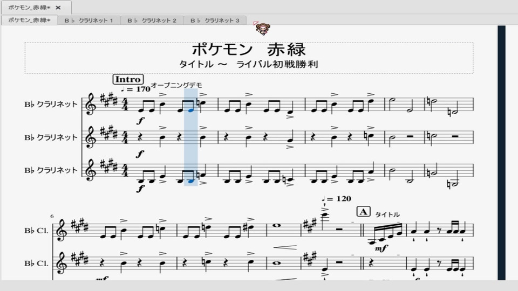Select the forte dynamic under first clarinet staff
The width and height of the screenshot is (518, 291).
click(140, 121)
